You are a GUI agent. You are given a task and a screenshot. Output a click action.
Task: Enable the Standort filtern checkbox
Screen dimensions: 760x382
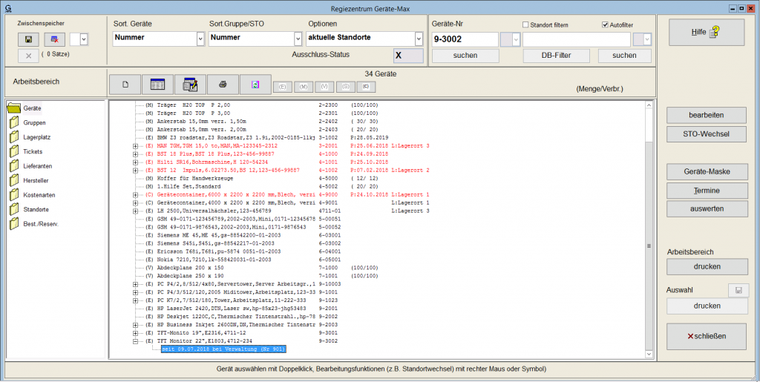tap(526, 25)
